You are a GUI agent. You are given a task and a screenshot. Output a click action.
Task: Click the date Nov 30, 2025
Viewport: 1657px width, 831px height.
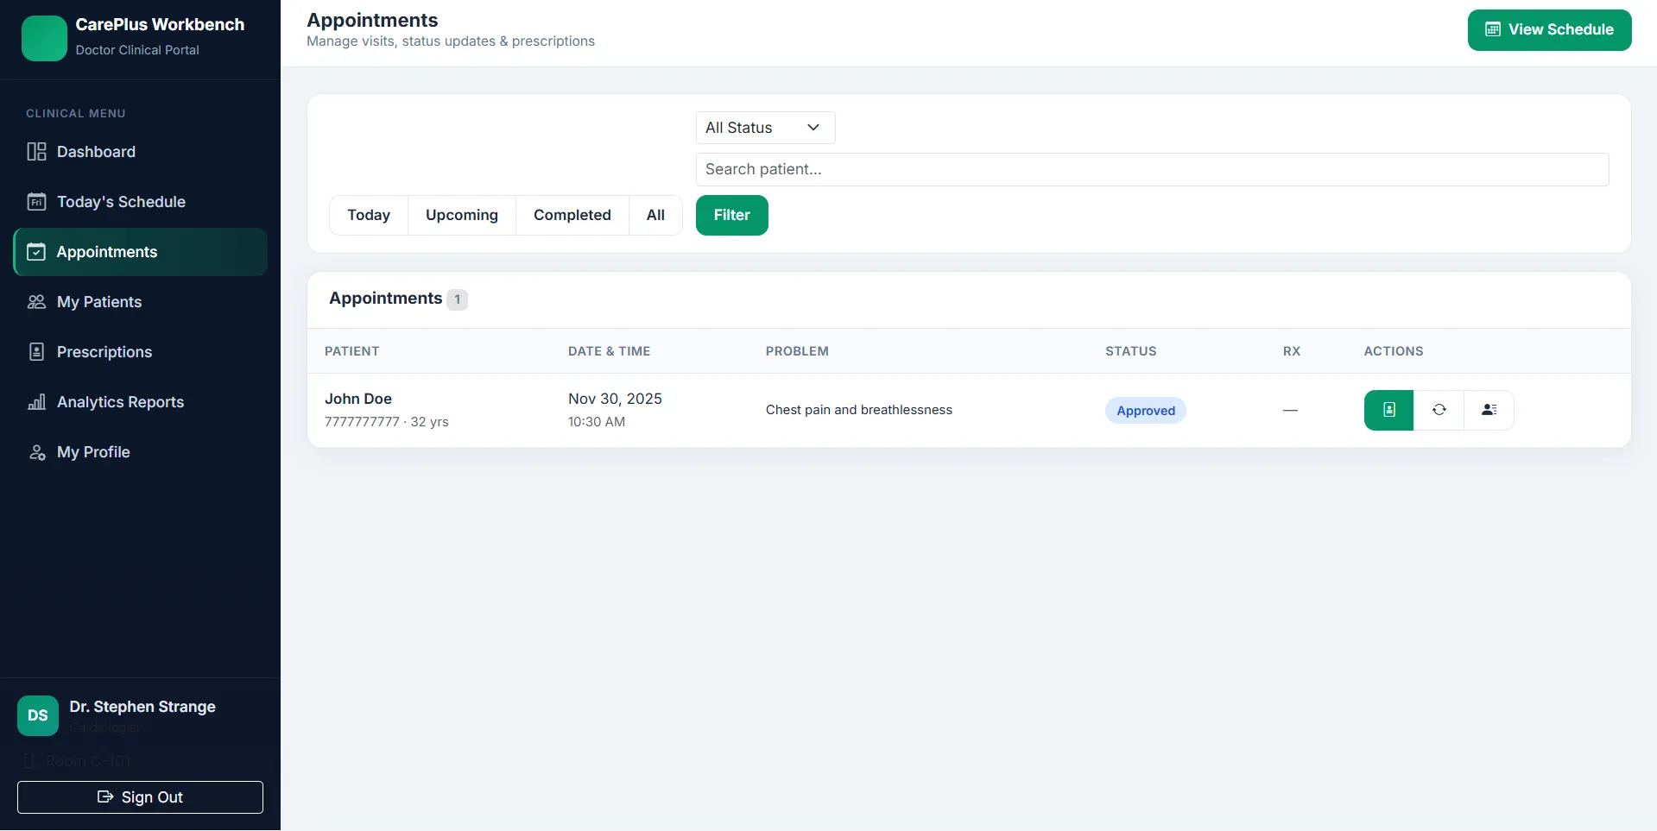[x=615, y=399]
